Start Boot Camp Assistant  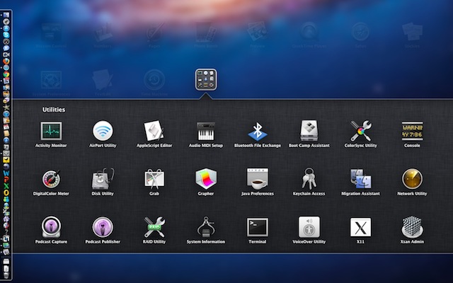tap(309, 131)
